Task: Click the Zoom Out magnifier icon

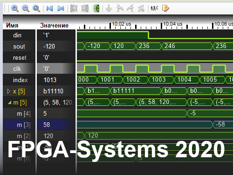Action: (x=26, y=8)
